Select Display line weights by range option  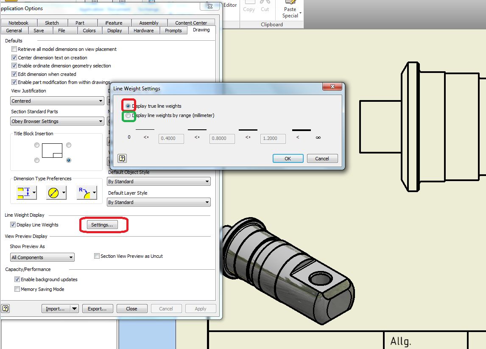pos(128,116)
